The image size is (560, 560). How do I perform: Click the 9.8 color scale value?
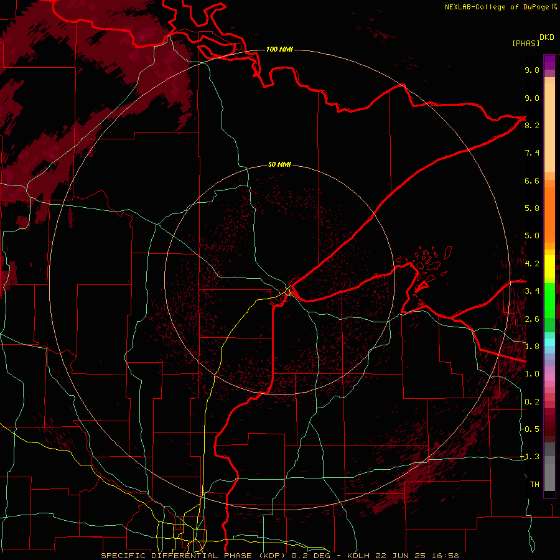pyautogui.click(x=532, y=70)
